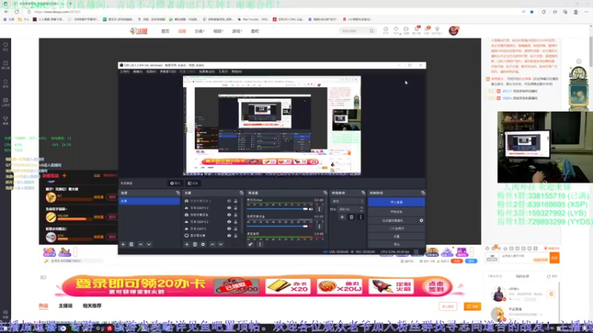Image resolution: width=593 pixels, height=333 pixels.
Task: Click the orange send button in chat
Action: [554, 258]
